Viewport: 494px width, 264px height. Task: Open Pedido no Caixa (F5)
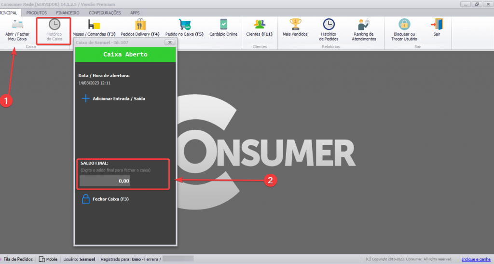pyautogui.click(x=184, y=28)
